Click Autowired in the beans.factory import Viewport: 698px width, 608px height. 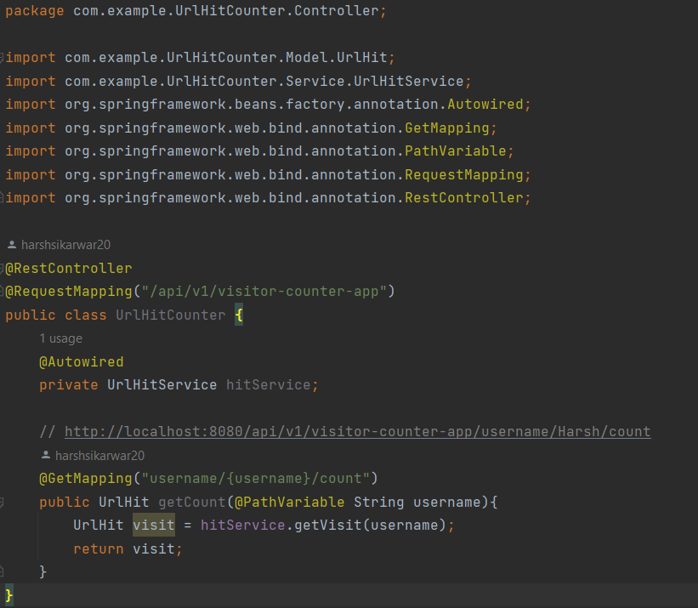(485, 104)
